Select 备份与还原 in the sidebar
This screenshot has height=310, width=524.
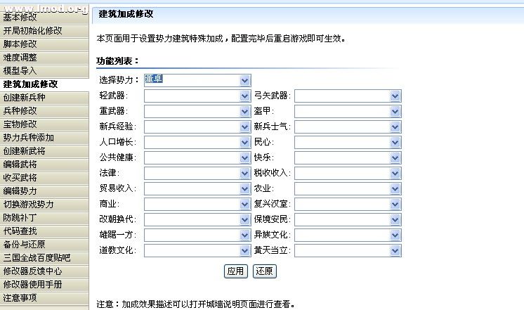coord(44,245)
